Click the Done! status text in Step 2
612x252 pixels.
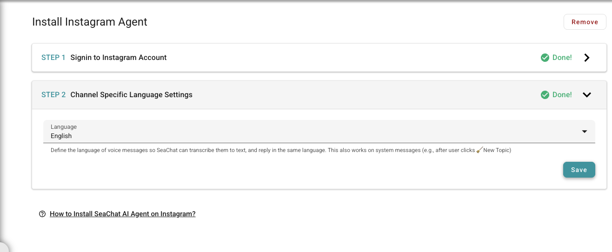[562, 95]
